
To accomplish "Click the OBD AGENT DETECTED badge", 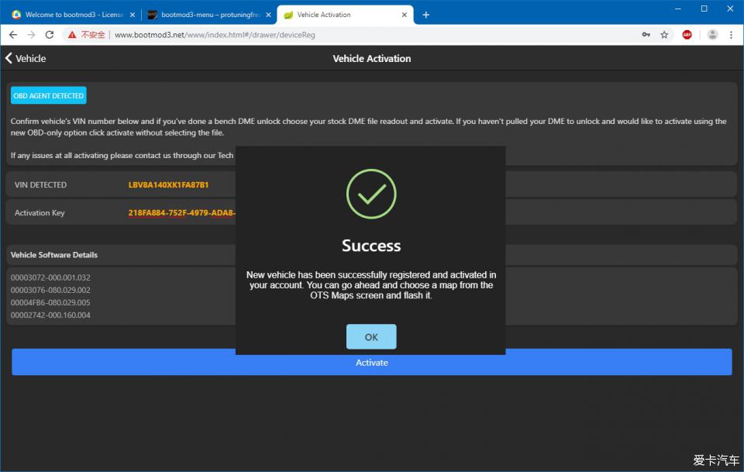I will (x=48, y=95).
